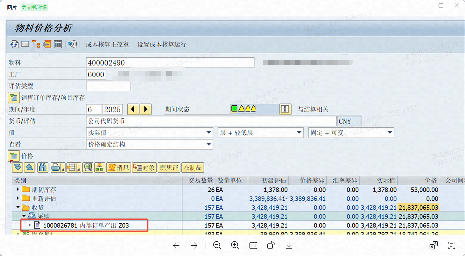Zoom out the image viewer

coord(217,245)
